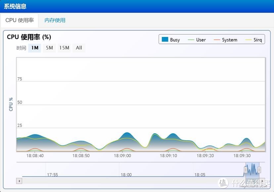Open the CPU 使用率 tab
Screen dimensions: 274x192
(x=20, y=20)
